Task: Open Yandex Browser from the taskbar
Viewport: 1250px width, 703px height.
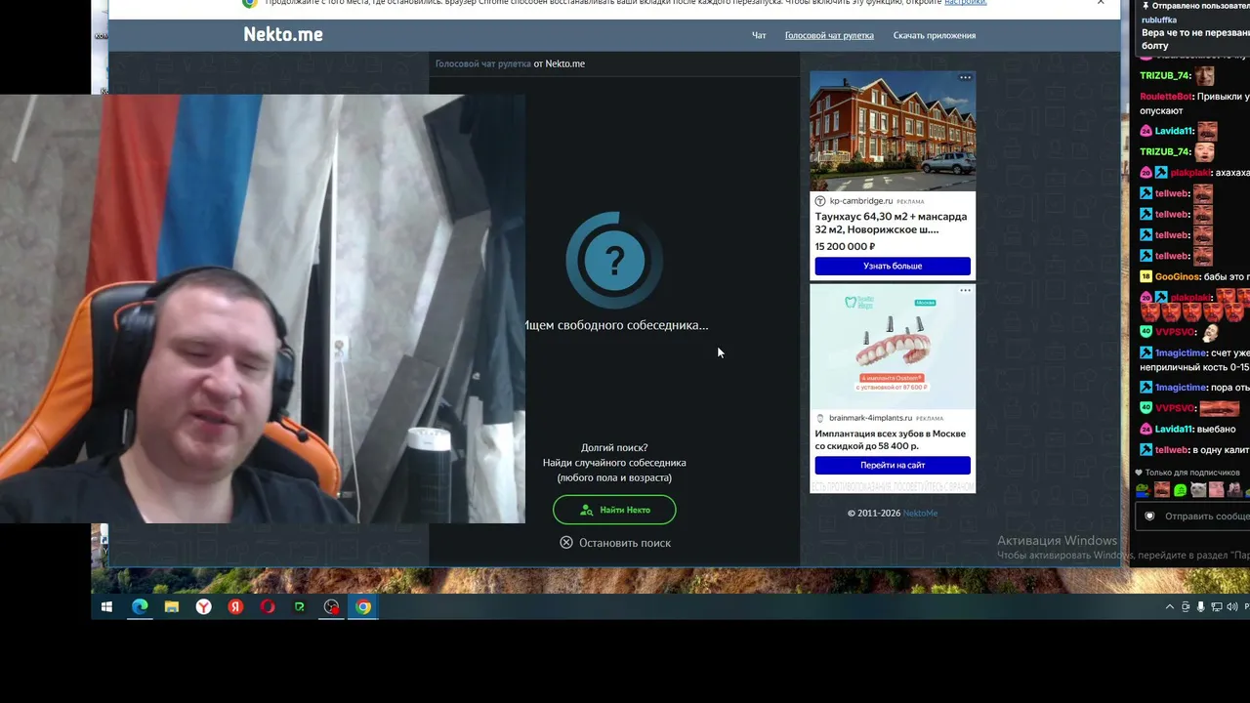Action: [x=203, y=607]
